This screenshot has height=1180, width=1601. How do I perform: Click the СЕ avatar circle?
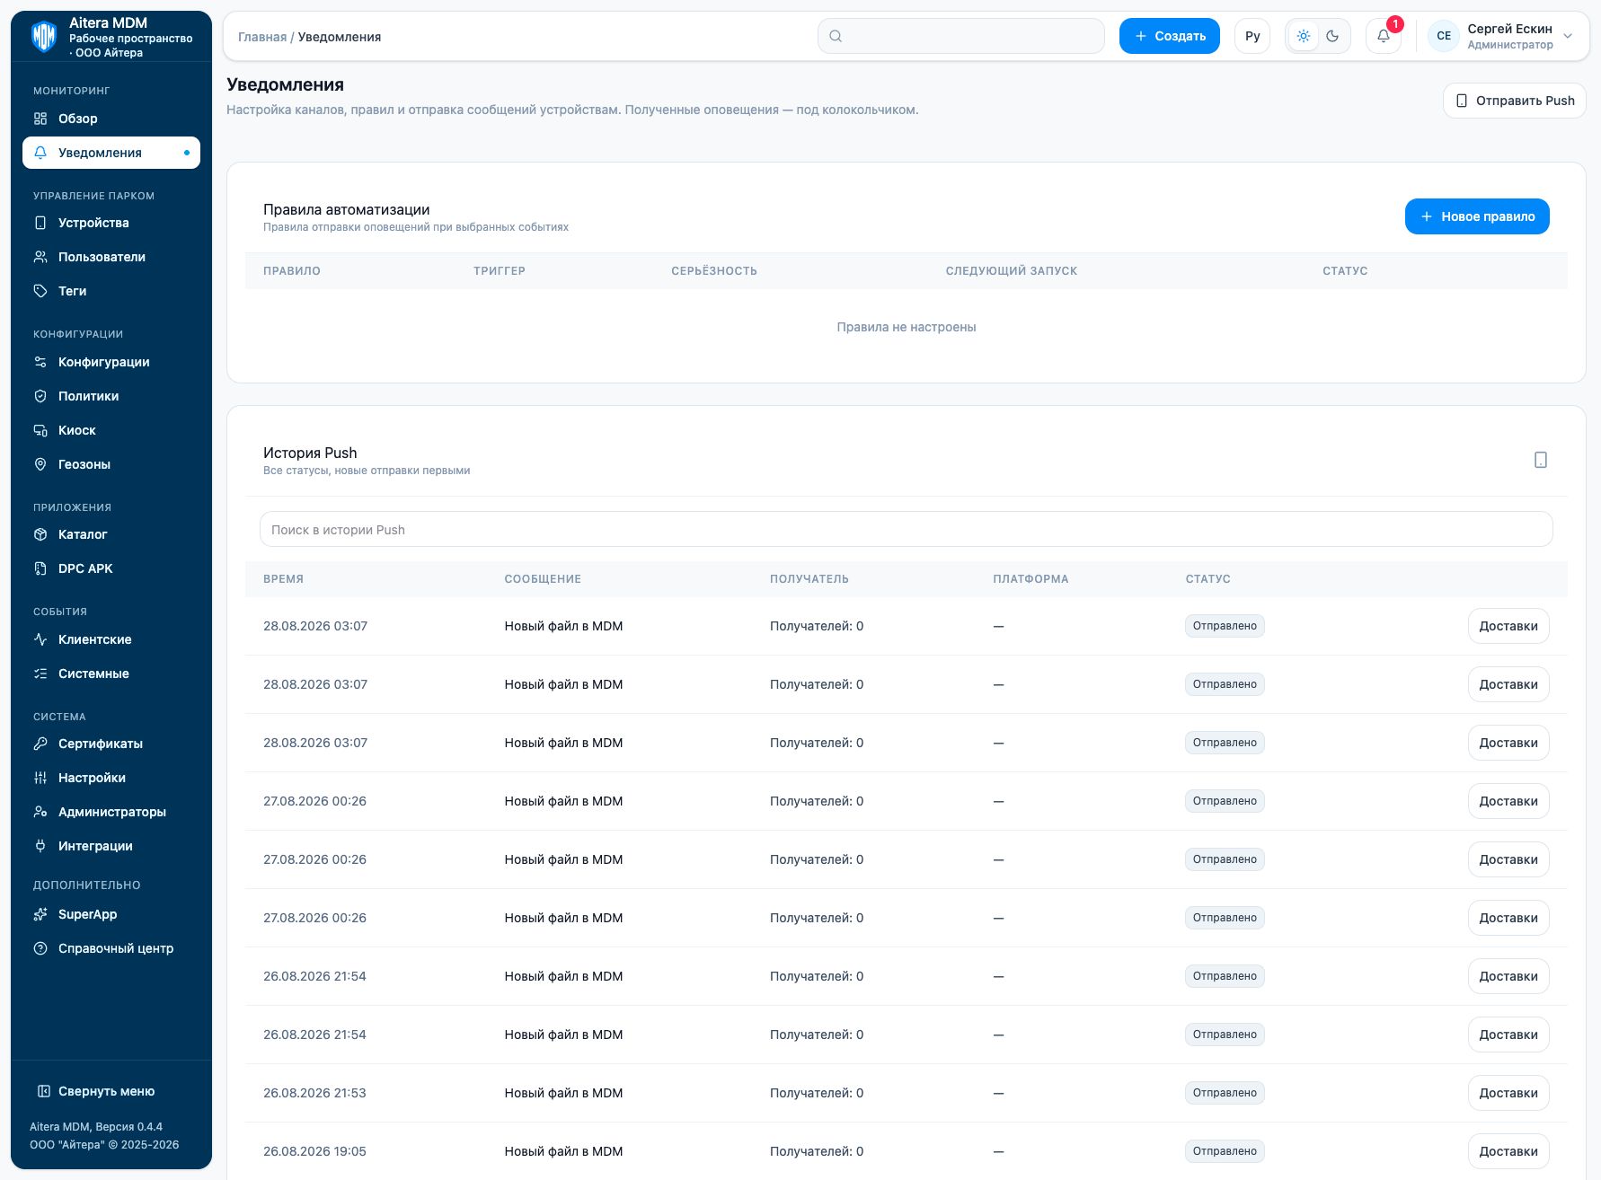(1444, 36)
